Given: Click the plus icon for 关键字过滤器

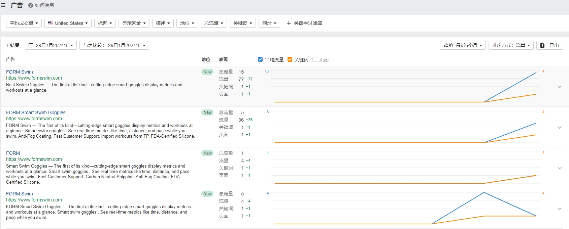Looking at the screenshot, I should pos(289,23).
